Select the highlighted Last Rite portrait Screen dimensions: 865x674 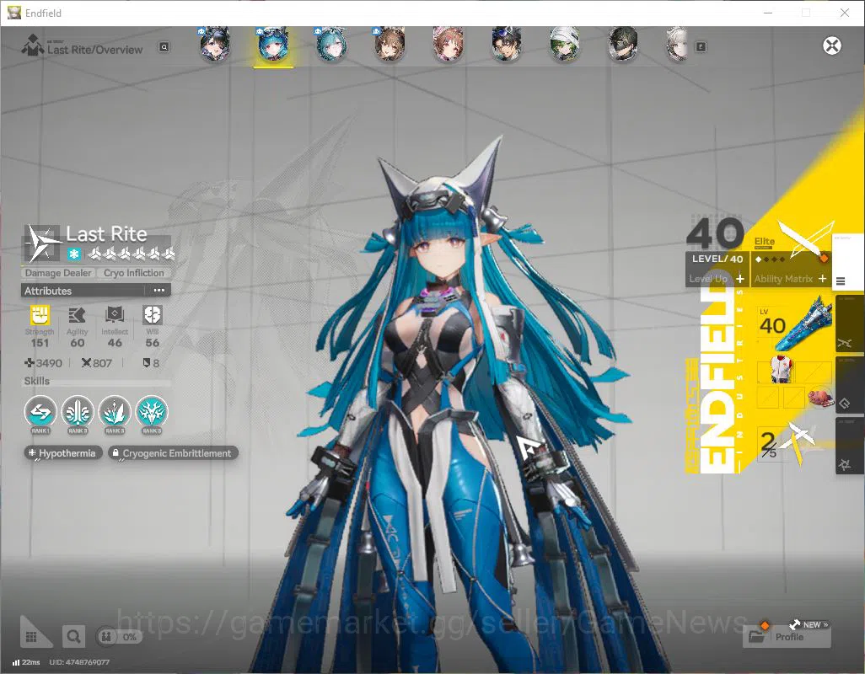(x=273, y=45)
